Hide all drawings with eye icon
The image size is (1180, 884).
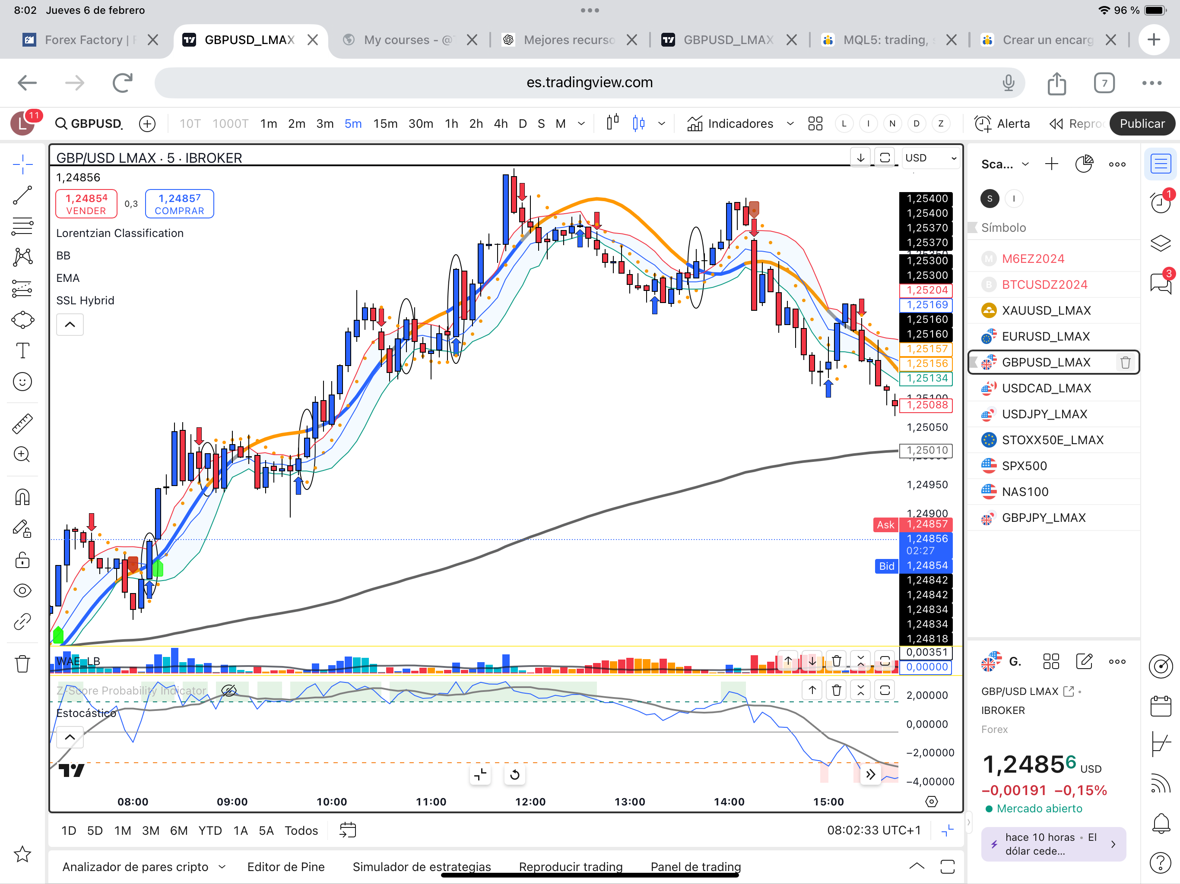tap(22, 591)
